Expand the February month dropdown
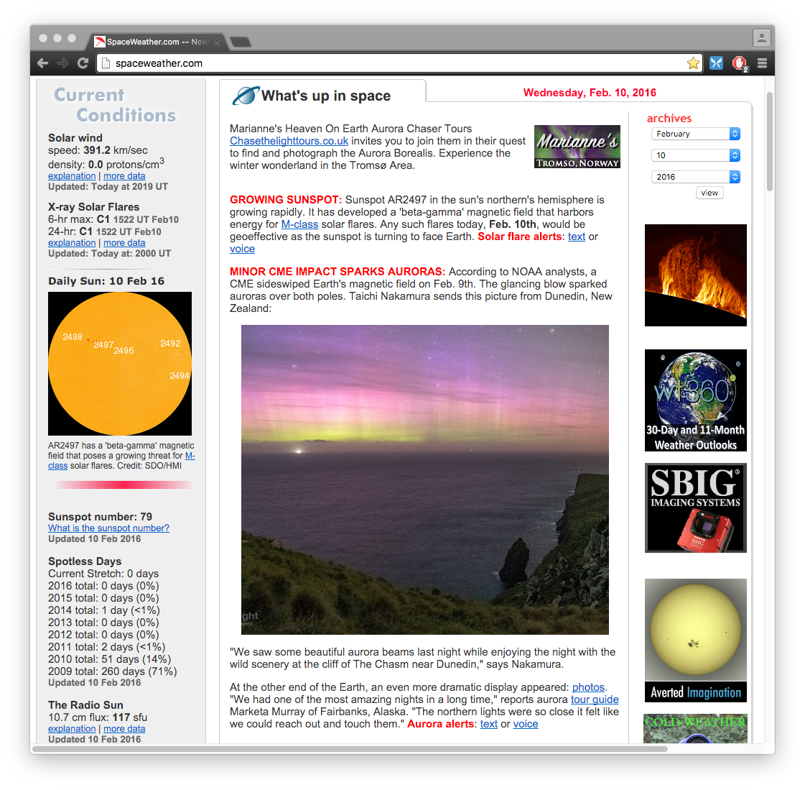 click(695, 134)
